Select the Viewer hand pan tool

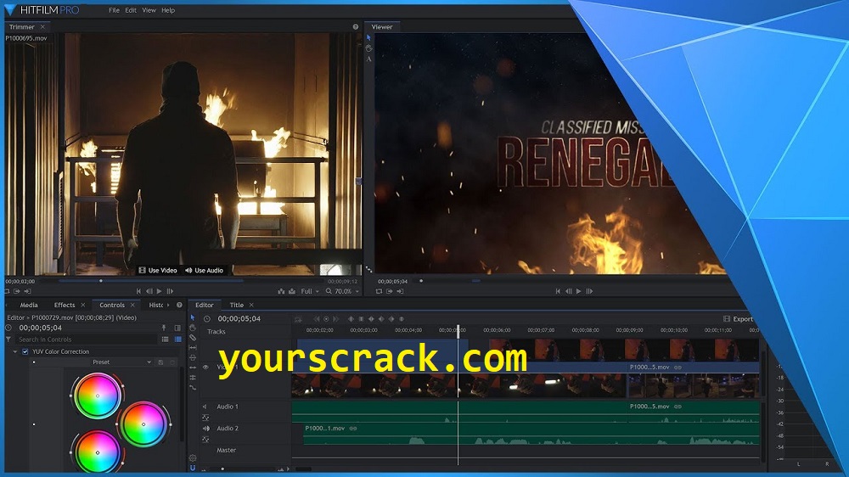coord(368,48)
